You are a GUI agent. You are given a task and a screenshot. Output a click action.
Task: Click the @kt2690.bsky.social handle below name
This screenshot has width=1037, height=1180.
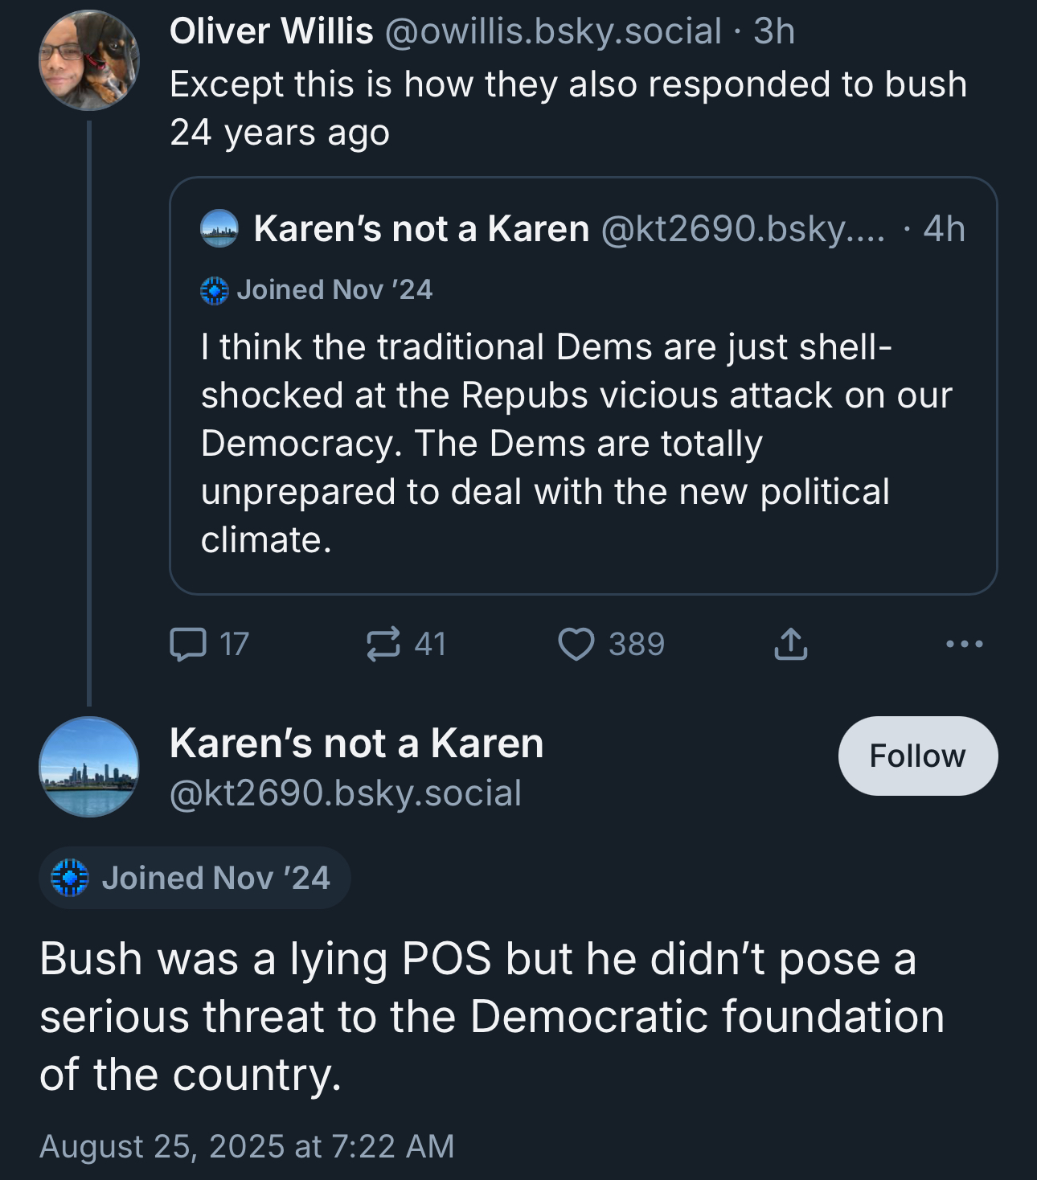[346, 793]
